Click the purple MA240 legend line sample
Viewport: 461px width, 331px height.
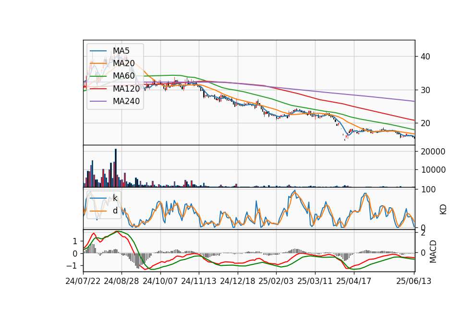(x=98, y=101)
